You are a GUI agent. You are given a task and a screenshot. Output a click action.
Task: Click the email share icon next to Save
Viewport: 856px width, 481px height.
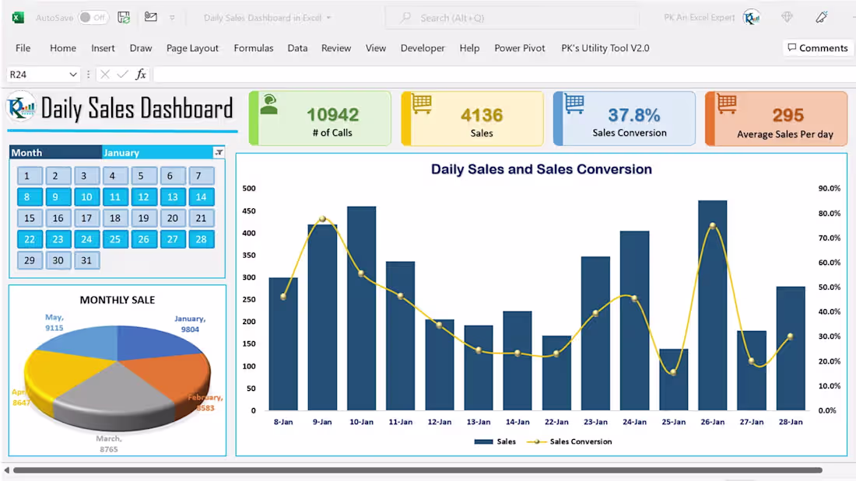pyautogui.click(x=151, y=16)
